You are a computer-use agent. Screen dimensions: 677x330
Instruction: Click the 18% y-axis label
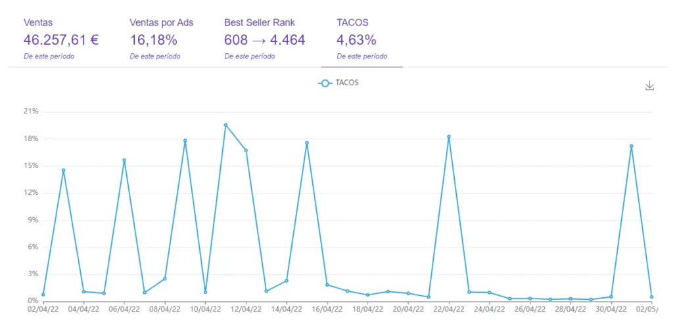[32, 138]
